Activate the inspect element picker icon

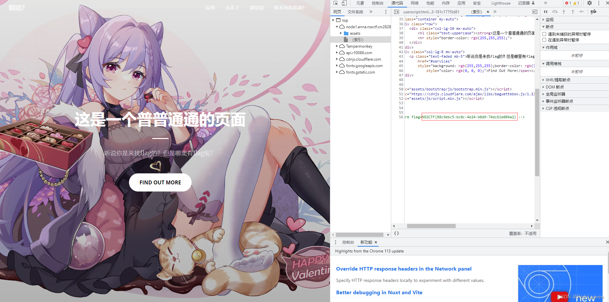pos(336,3)
